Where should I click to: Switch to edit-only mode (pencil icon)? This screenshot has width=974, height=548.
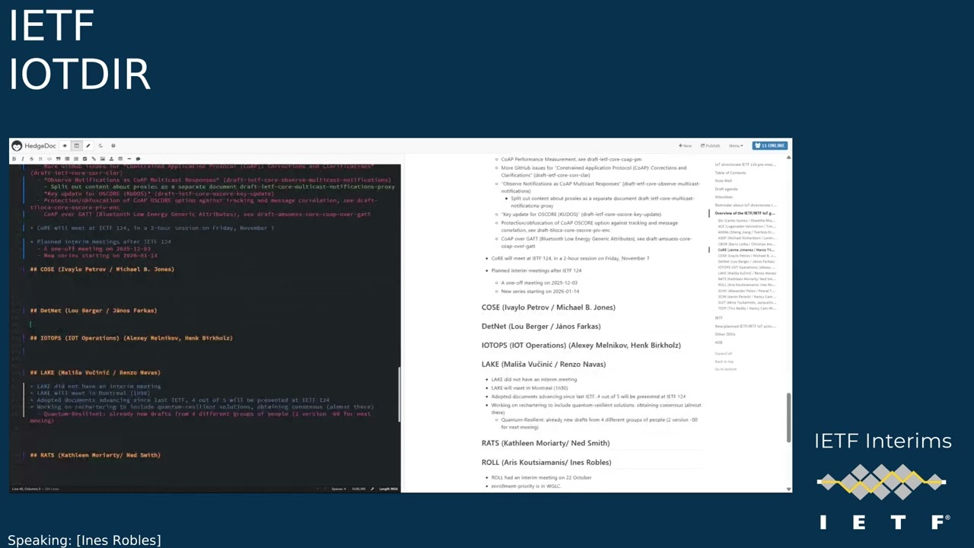[x=88, y=145]
